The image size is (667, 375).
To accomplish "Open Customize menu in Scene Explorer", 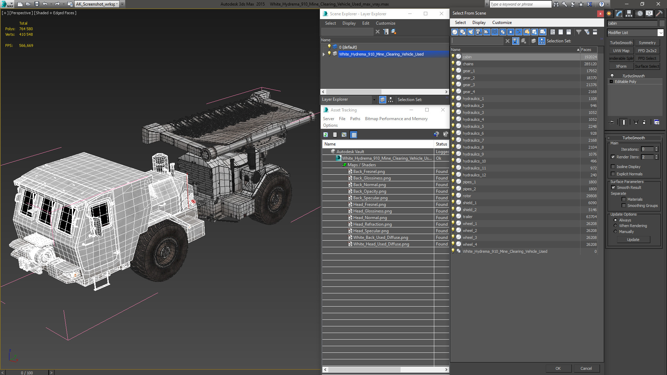I will click(386, 23).
